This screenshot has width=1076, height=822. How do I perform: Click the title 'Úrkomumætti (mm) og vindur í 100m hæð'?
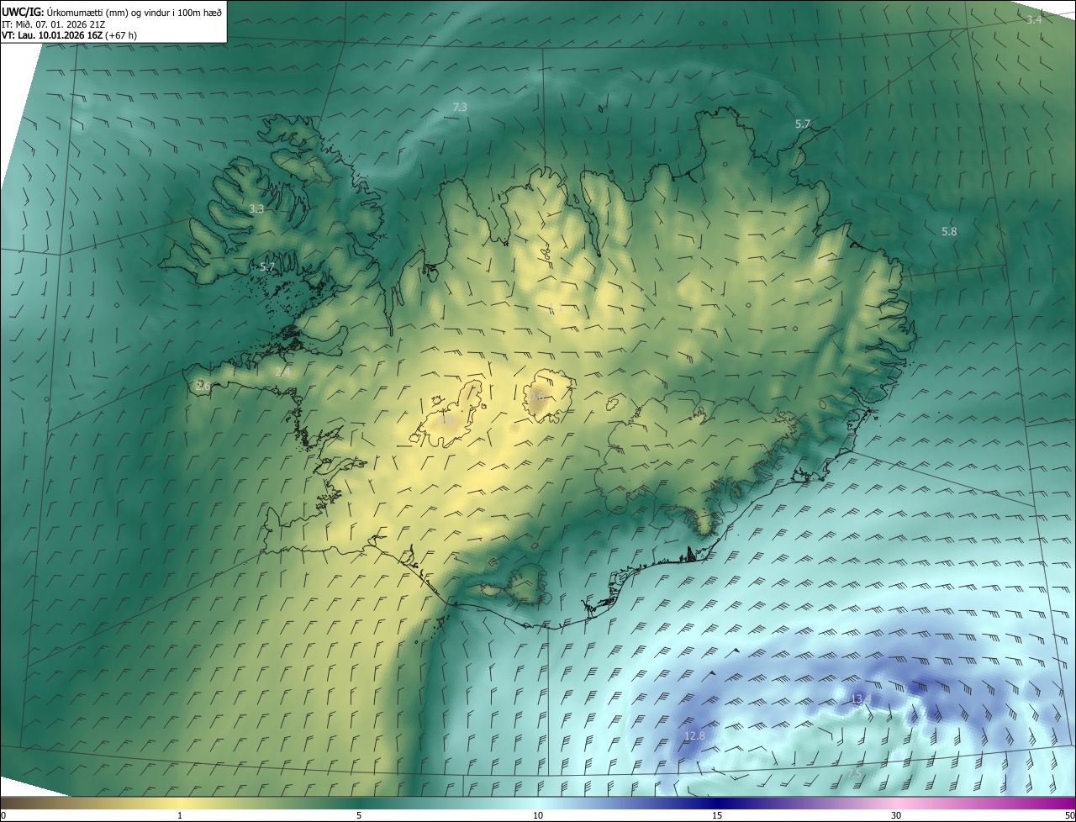click(x=134, y=12)
